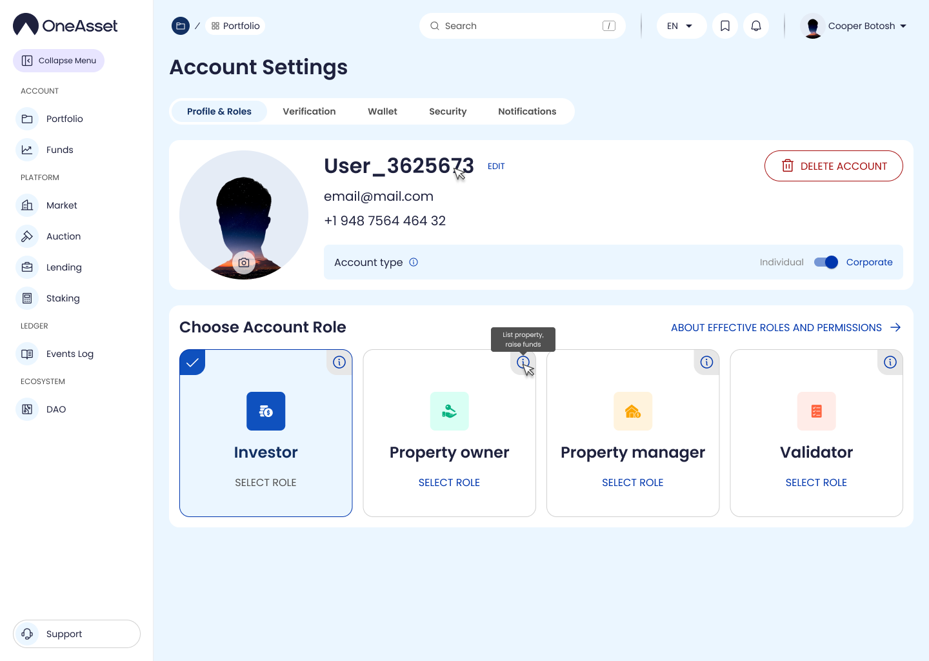Click the camera icon on profile photo
The image size is (929, 661).
point(244,263)
